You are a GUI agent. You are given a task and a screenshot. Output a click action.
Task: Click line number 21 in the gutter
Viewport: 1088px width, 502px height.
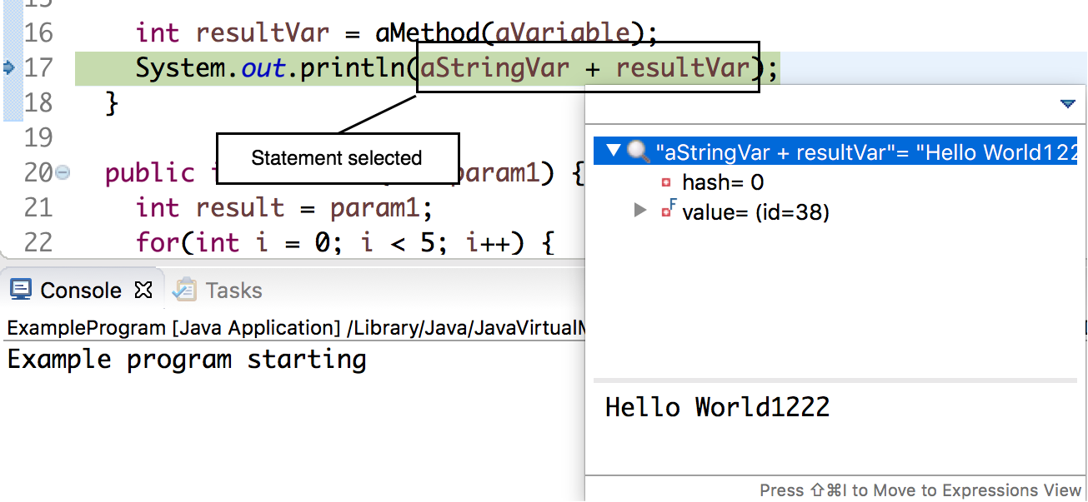[x=38, y=207]
